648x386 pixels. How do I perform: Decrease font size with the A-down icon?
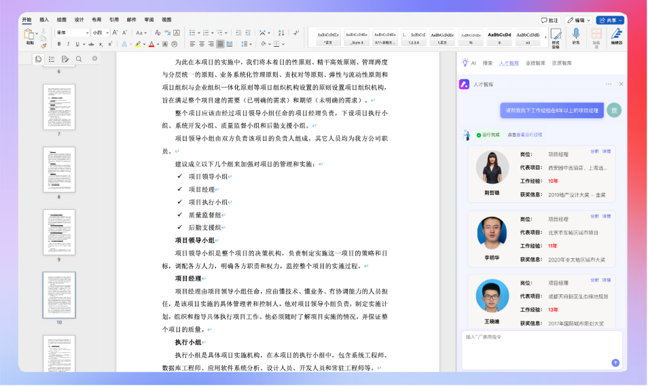124,32
